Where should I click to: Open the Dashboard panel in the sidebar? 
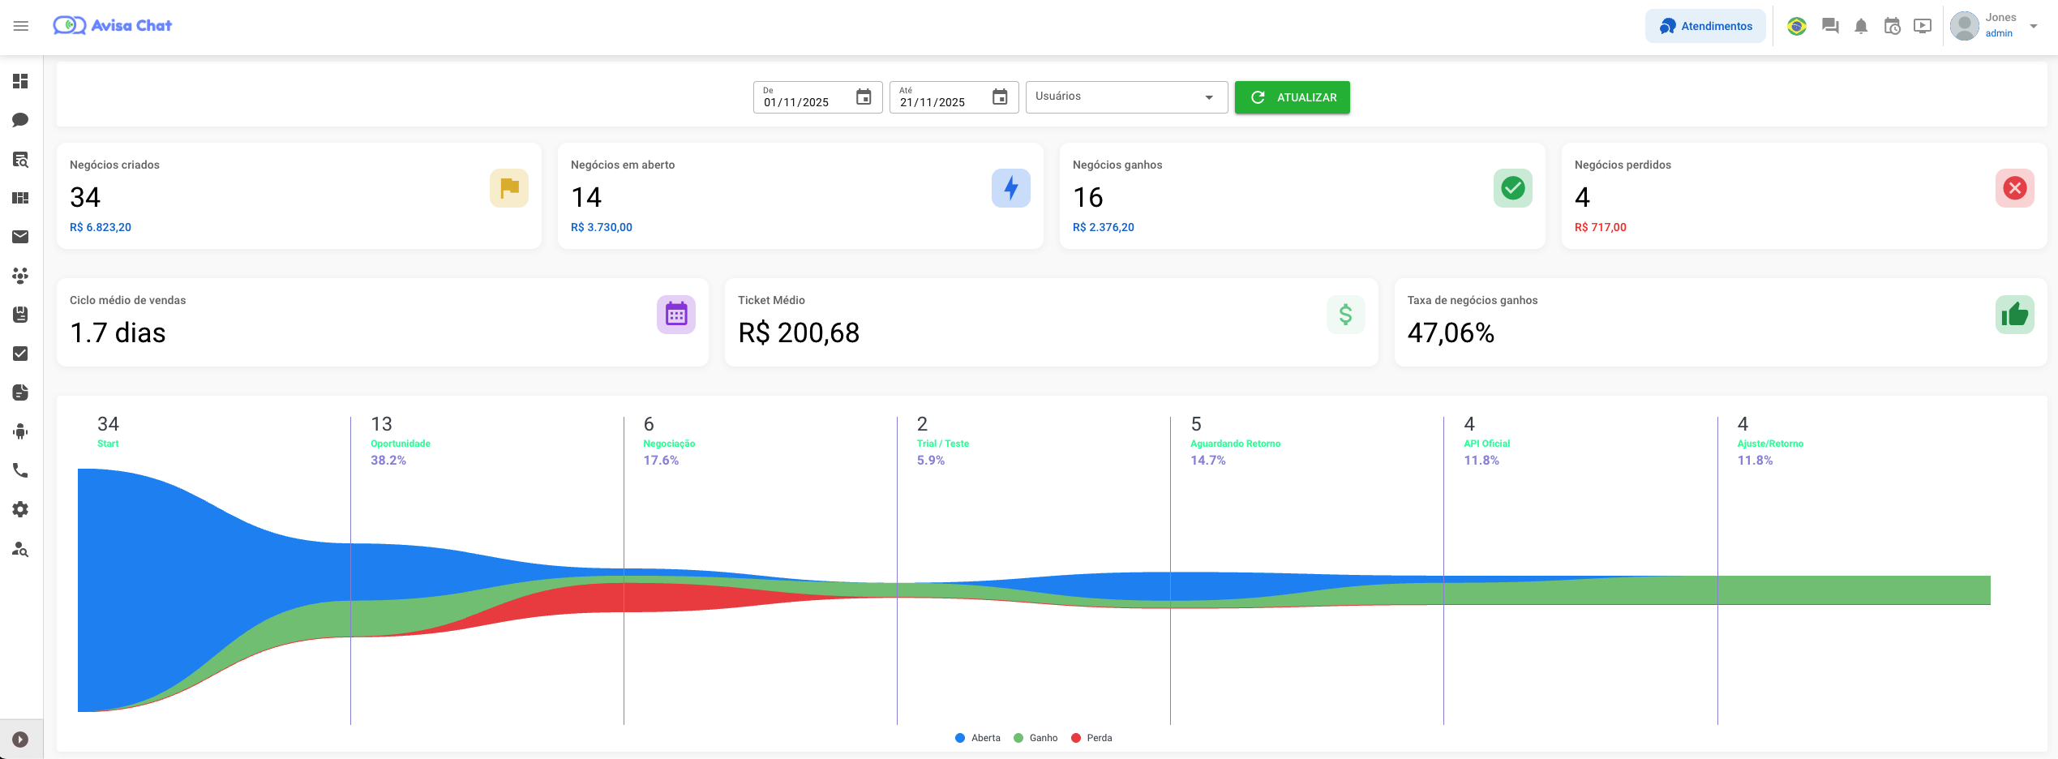pos(21,81)
